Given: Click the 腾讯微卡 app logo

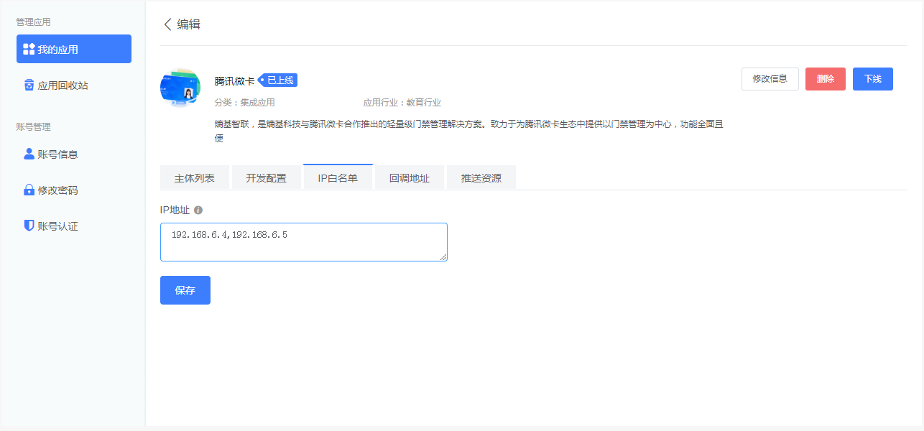Looking at the screenshot, I should pos(180,86).
